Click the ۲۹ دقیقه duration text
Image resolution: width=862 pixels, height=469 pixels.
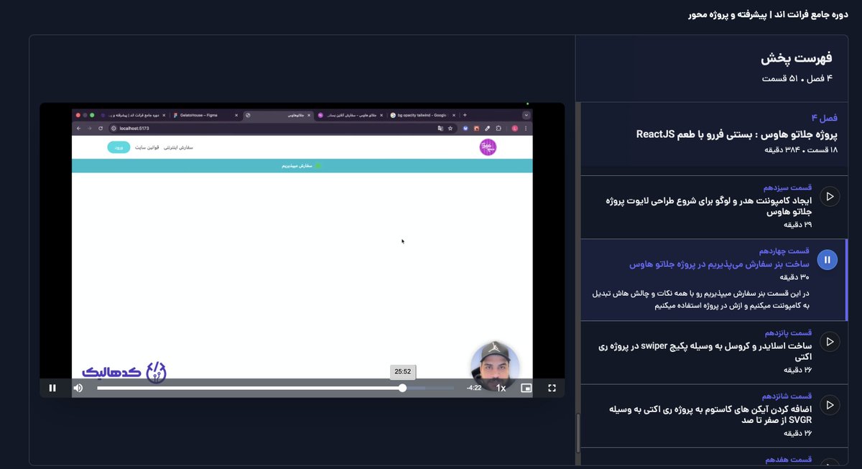[x=797, y=225]
